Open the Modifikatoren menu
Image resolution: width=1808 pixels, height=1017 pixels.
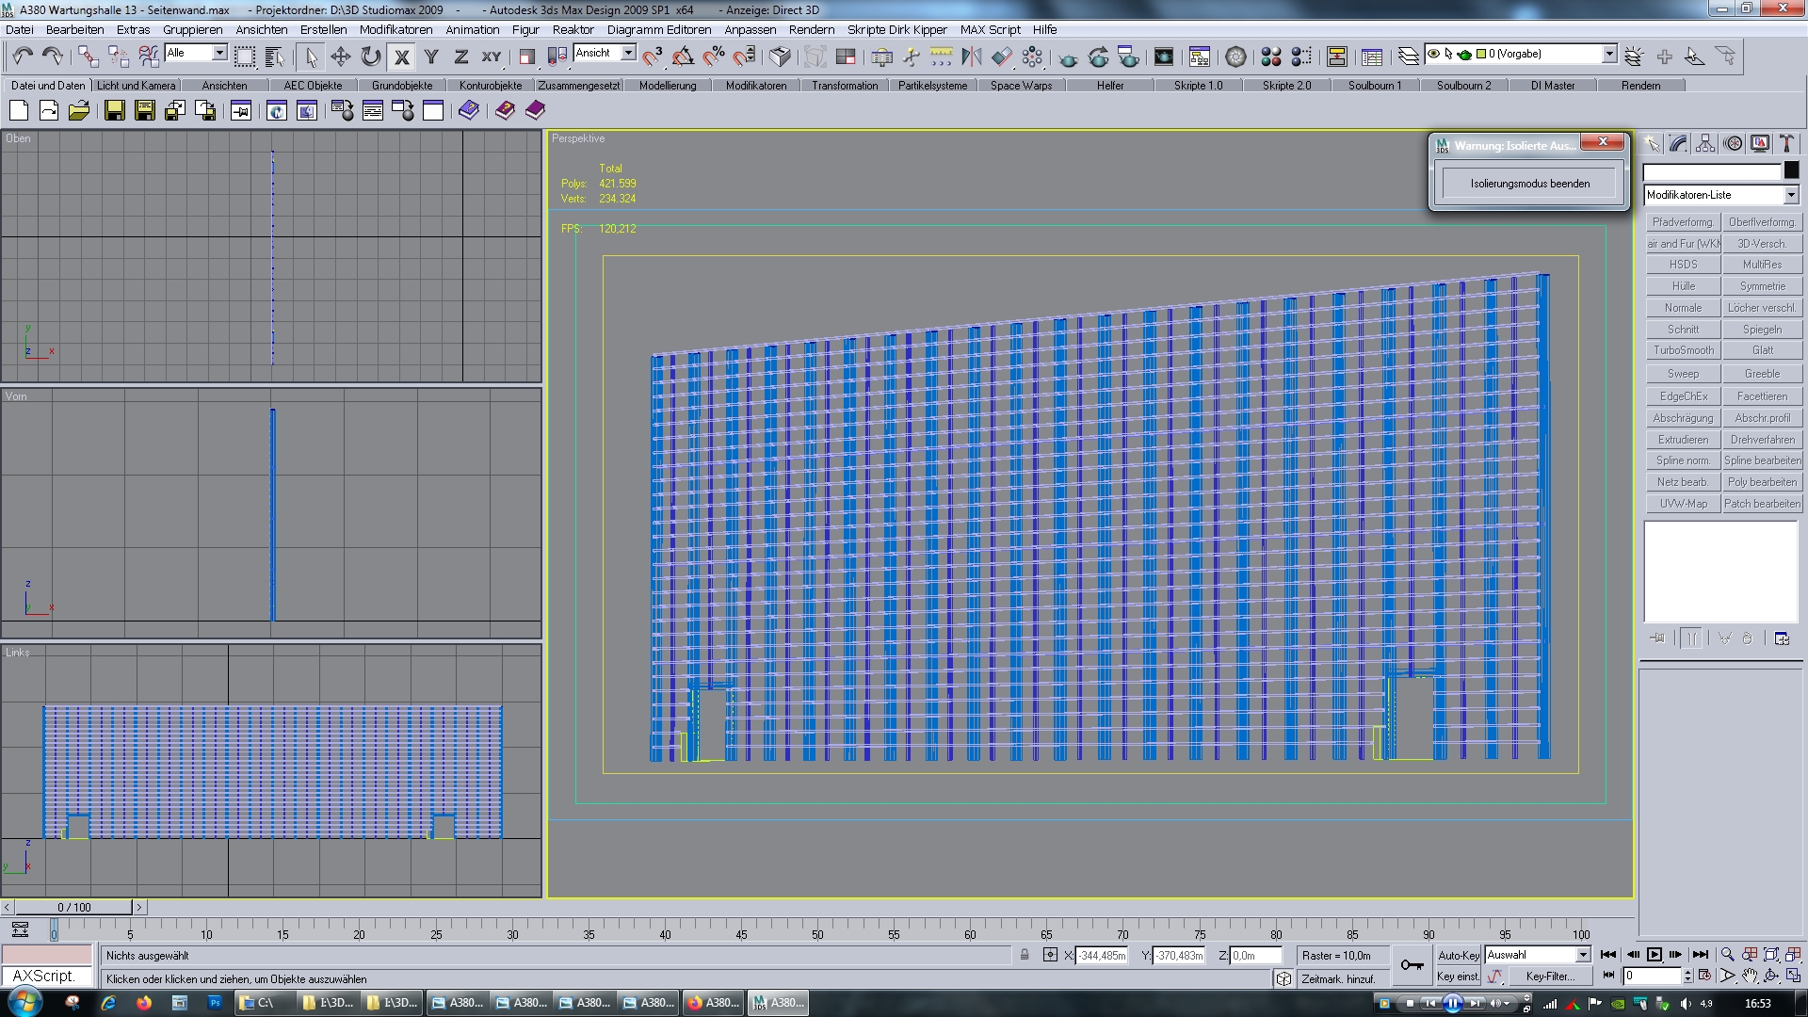[395, 29]
